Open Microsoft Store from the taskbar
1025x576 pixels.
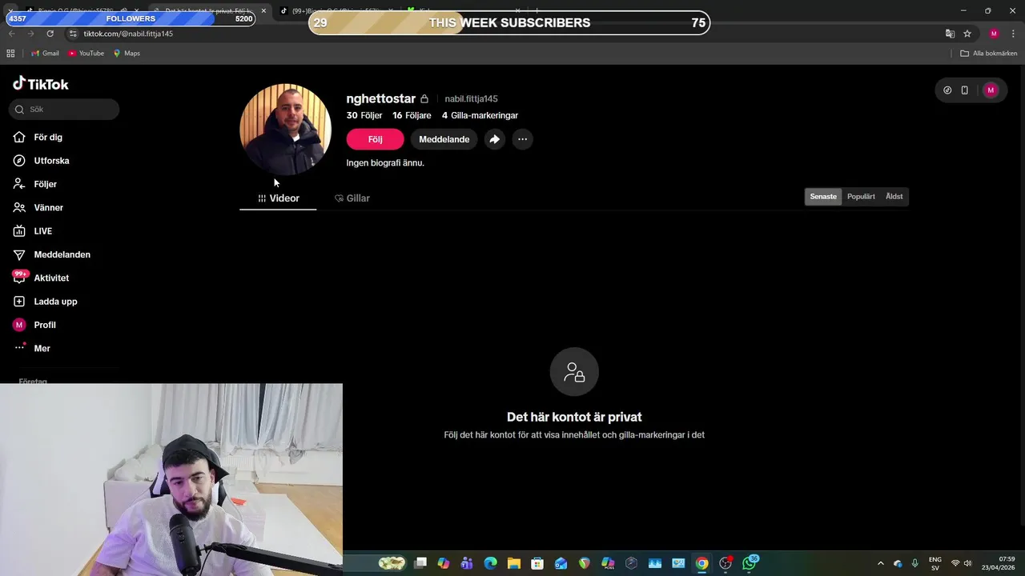pyautogui.click(x=537, y=563)
